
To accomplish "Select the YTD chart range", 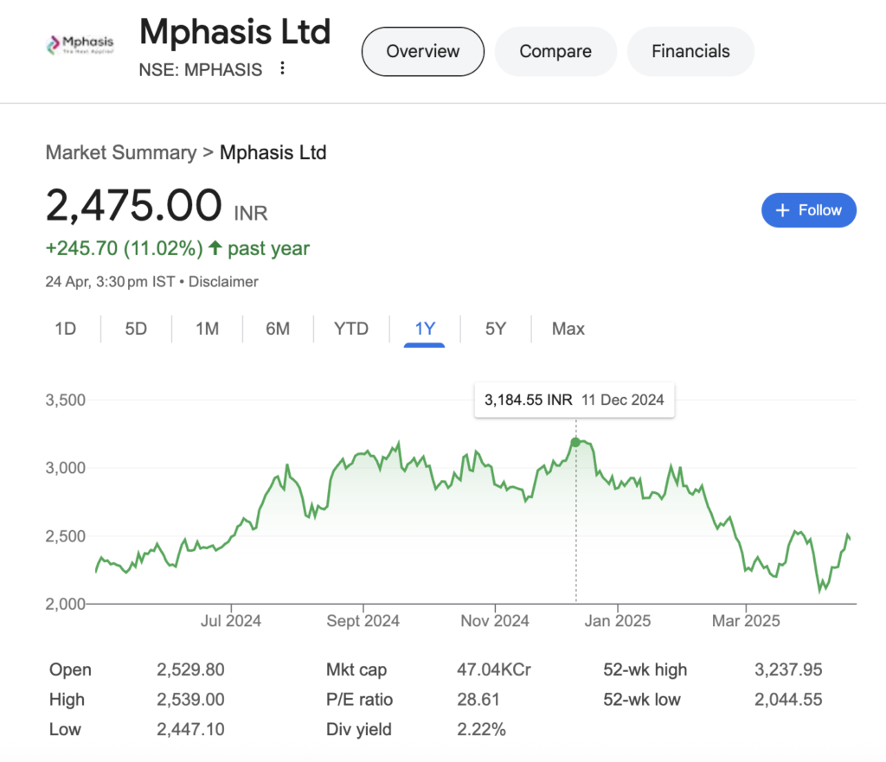I will pyautogui.click(x=351, y=329).
